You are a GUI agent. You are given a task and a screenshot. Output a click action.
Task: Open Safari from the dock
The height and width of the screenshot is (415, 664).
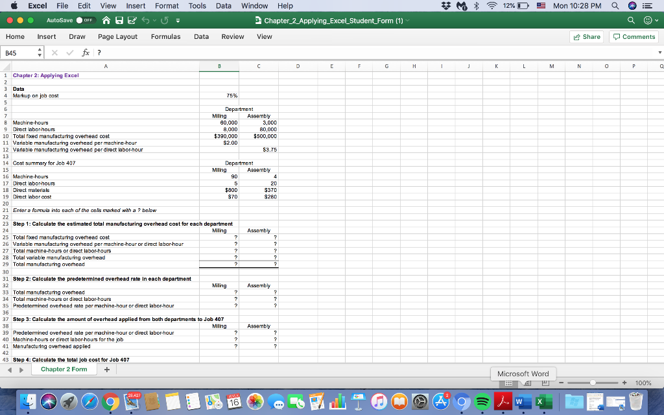[x=89, y=401]
